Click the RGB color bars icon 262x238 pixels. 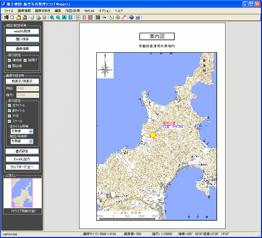click(x=98, y=18)
